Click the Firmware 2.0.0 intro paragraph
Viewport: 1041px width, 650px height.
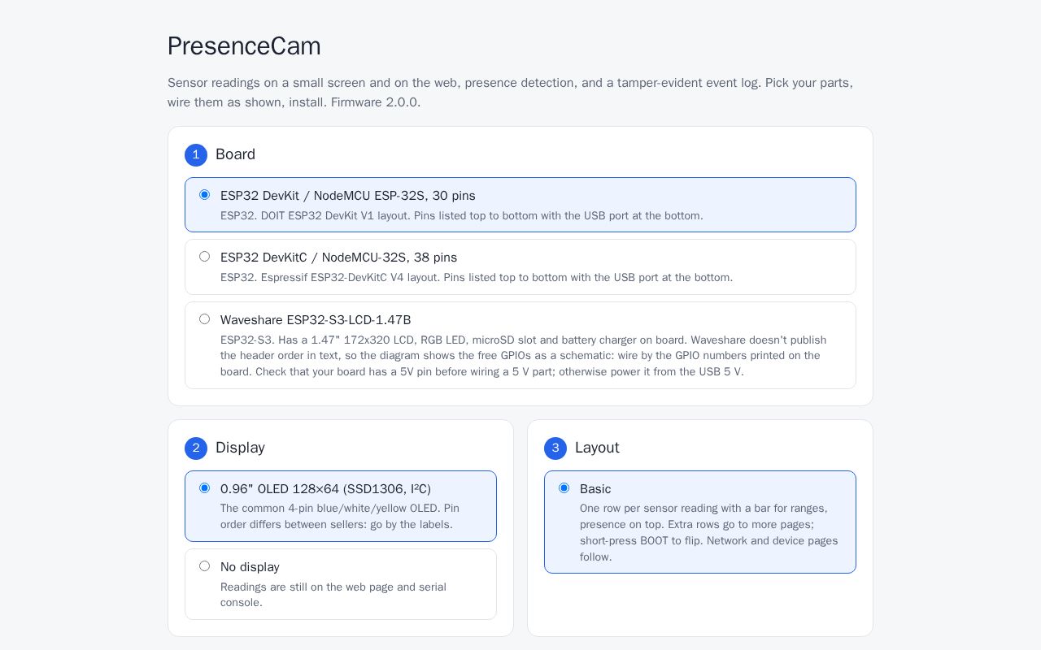511,93
